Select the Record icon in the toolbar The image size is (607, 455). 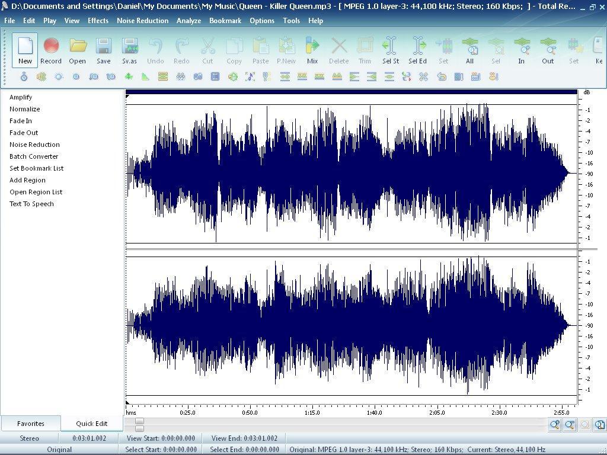click(x=51, y=50)
